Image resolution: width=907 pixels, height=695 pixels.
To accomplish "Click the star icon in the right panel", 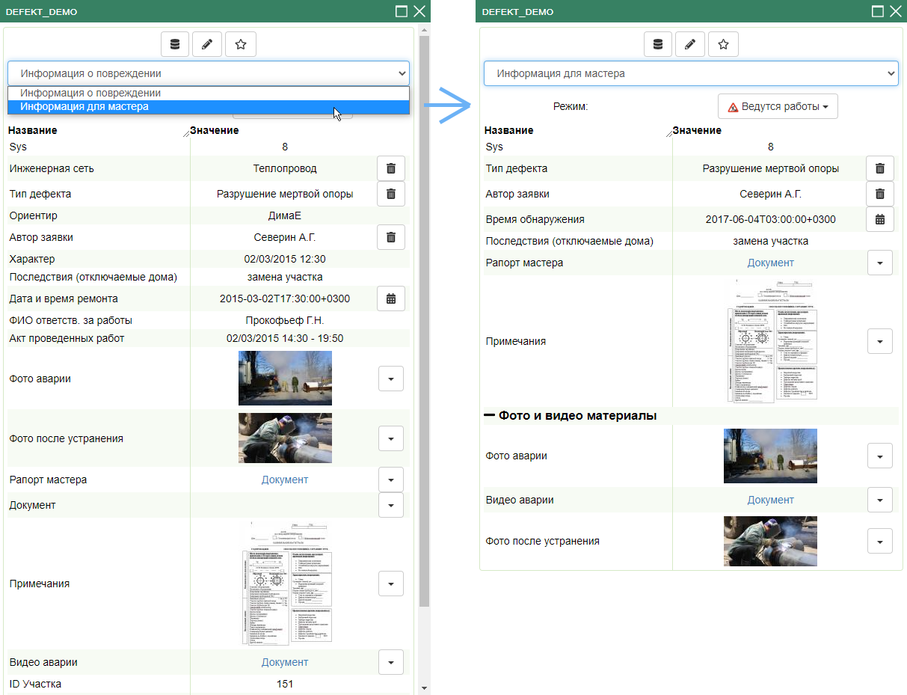I will coord(723,45).
